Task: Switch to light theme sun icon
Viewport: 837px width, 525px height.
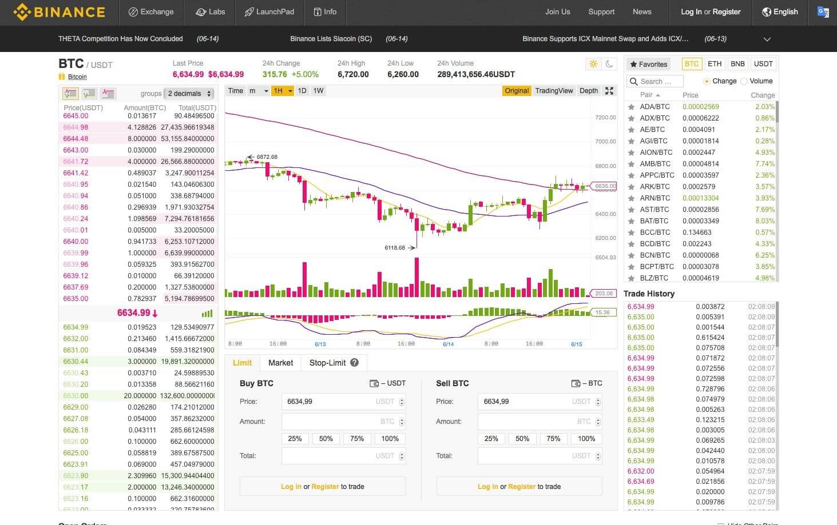Action: click(593, 64)
